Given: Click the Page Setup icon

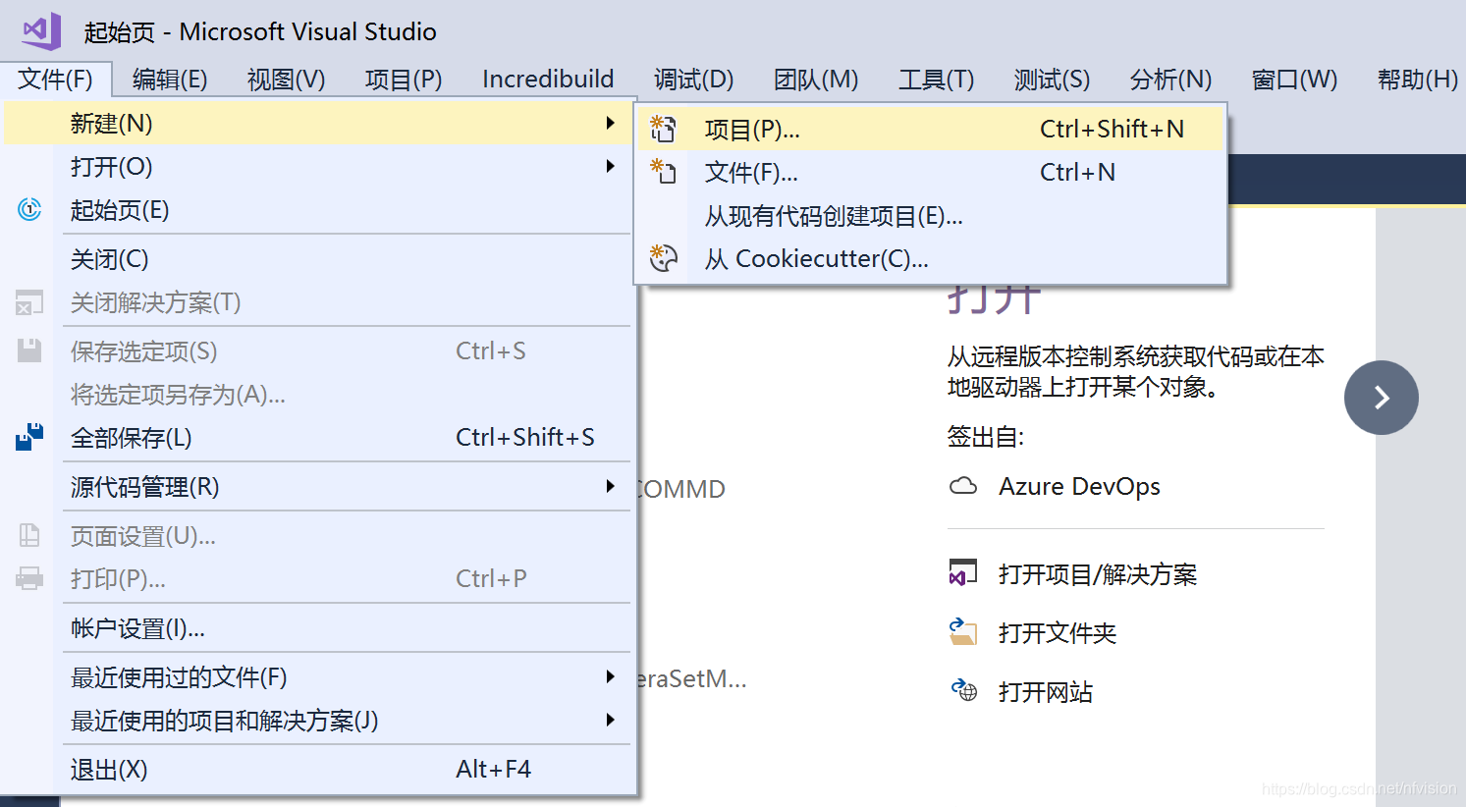Looking at the screenshot, I should click(x=29, y=535).
